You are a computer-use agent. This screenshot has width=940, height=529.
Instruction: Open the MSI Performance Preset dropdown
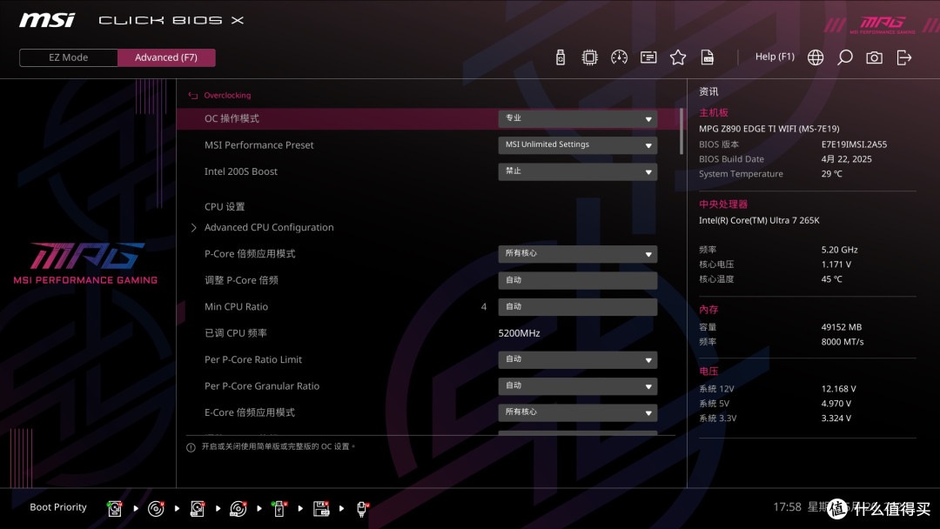pos(577,145)
